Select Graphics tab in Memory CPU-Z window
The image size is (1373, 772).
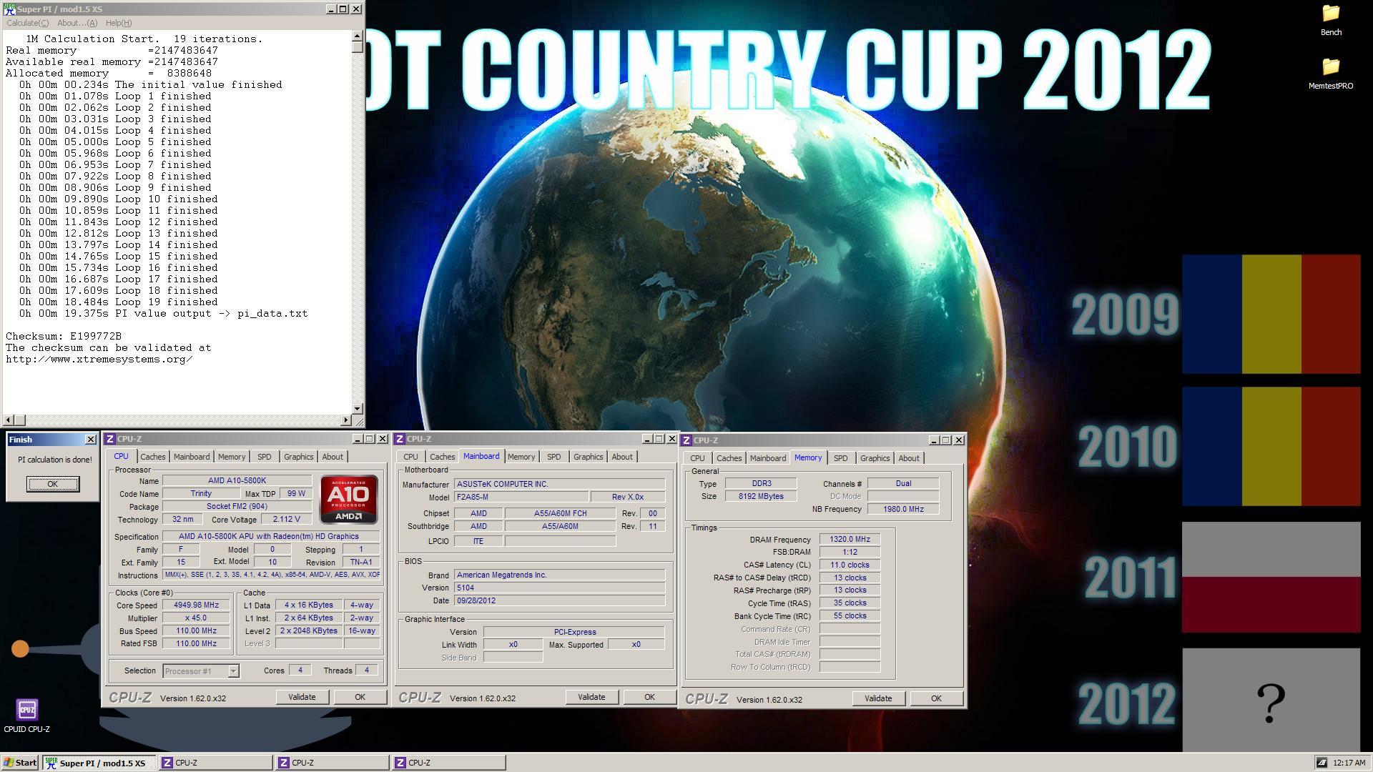coord(875,458)
